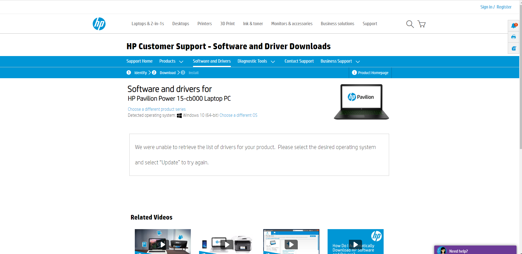This screenshot has width=522, height=254.
Task: Go to Support Home tab
Action: click(x=139, y=61)
